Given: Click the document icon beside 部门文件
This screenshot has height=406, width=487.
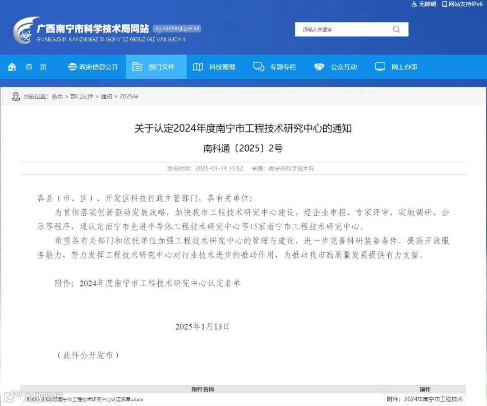Looking at the screenshot, I should [137, 67].
